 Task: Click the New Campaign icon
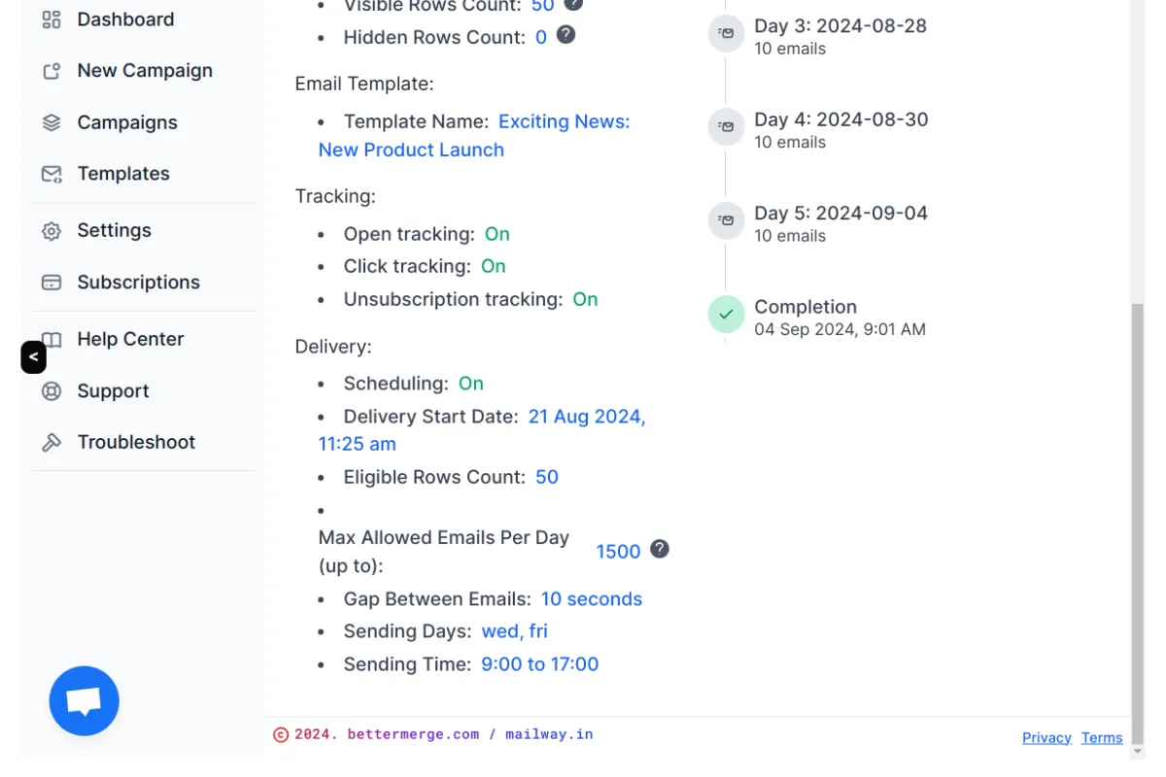point(51,70)
